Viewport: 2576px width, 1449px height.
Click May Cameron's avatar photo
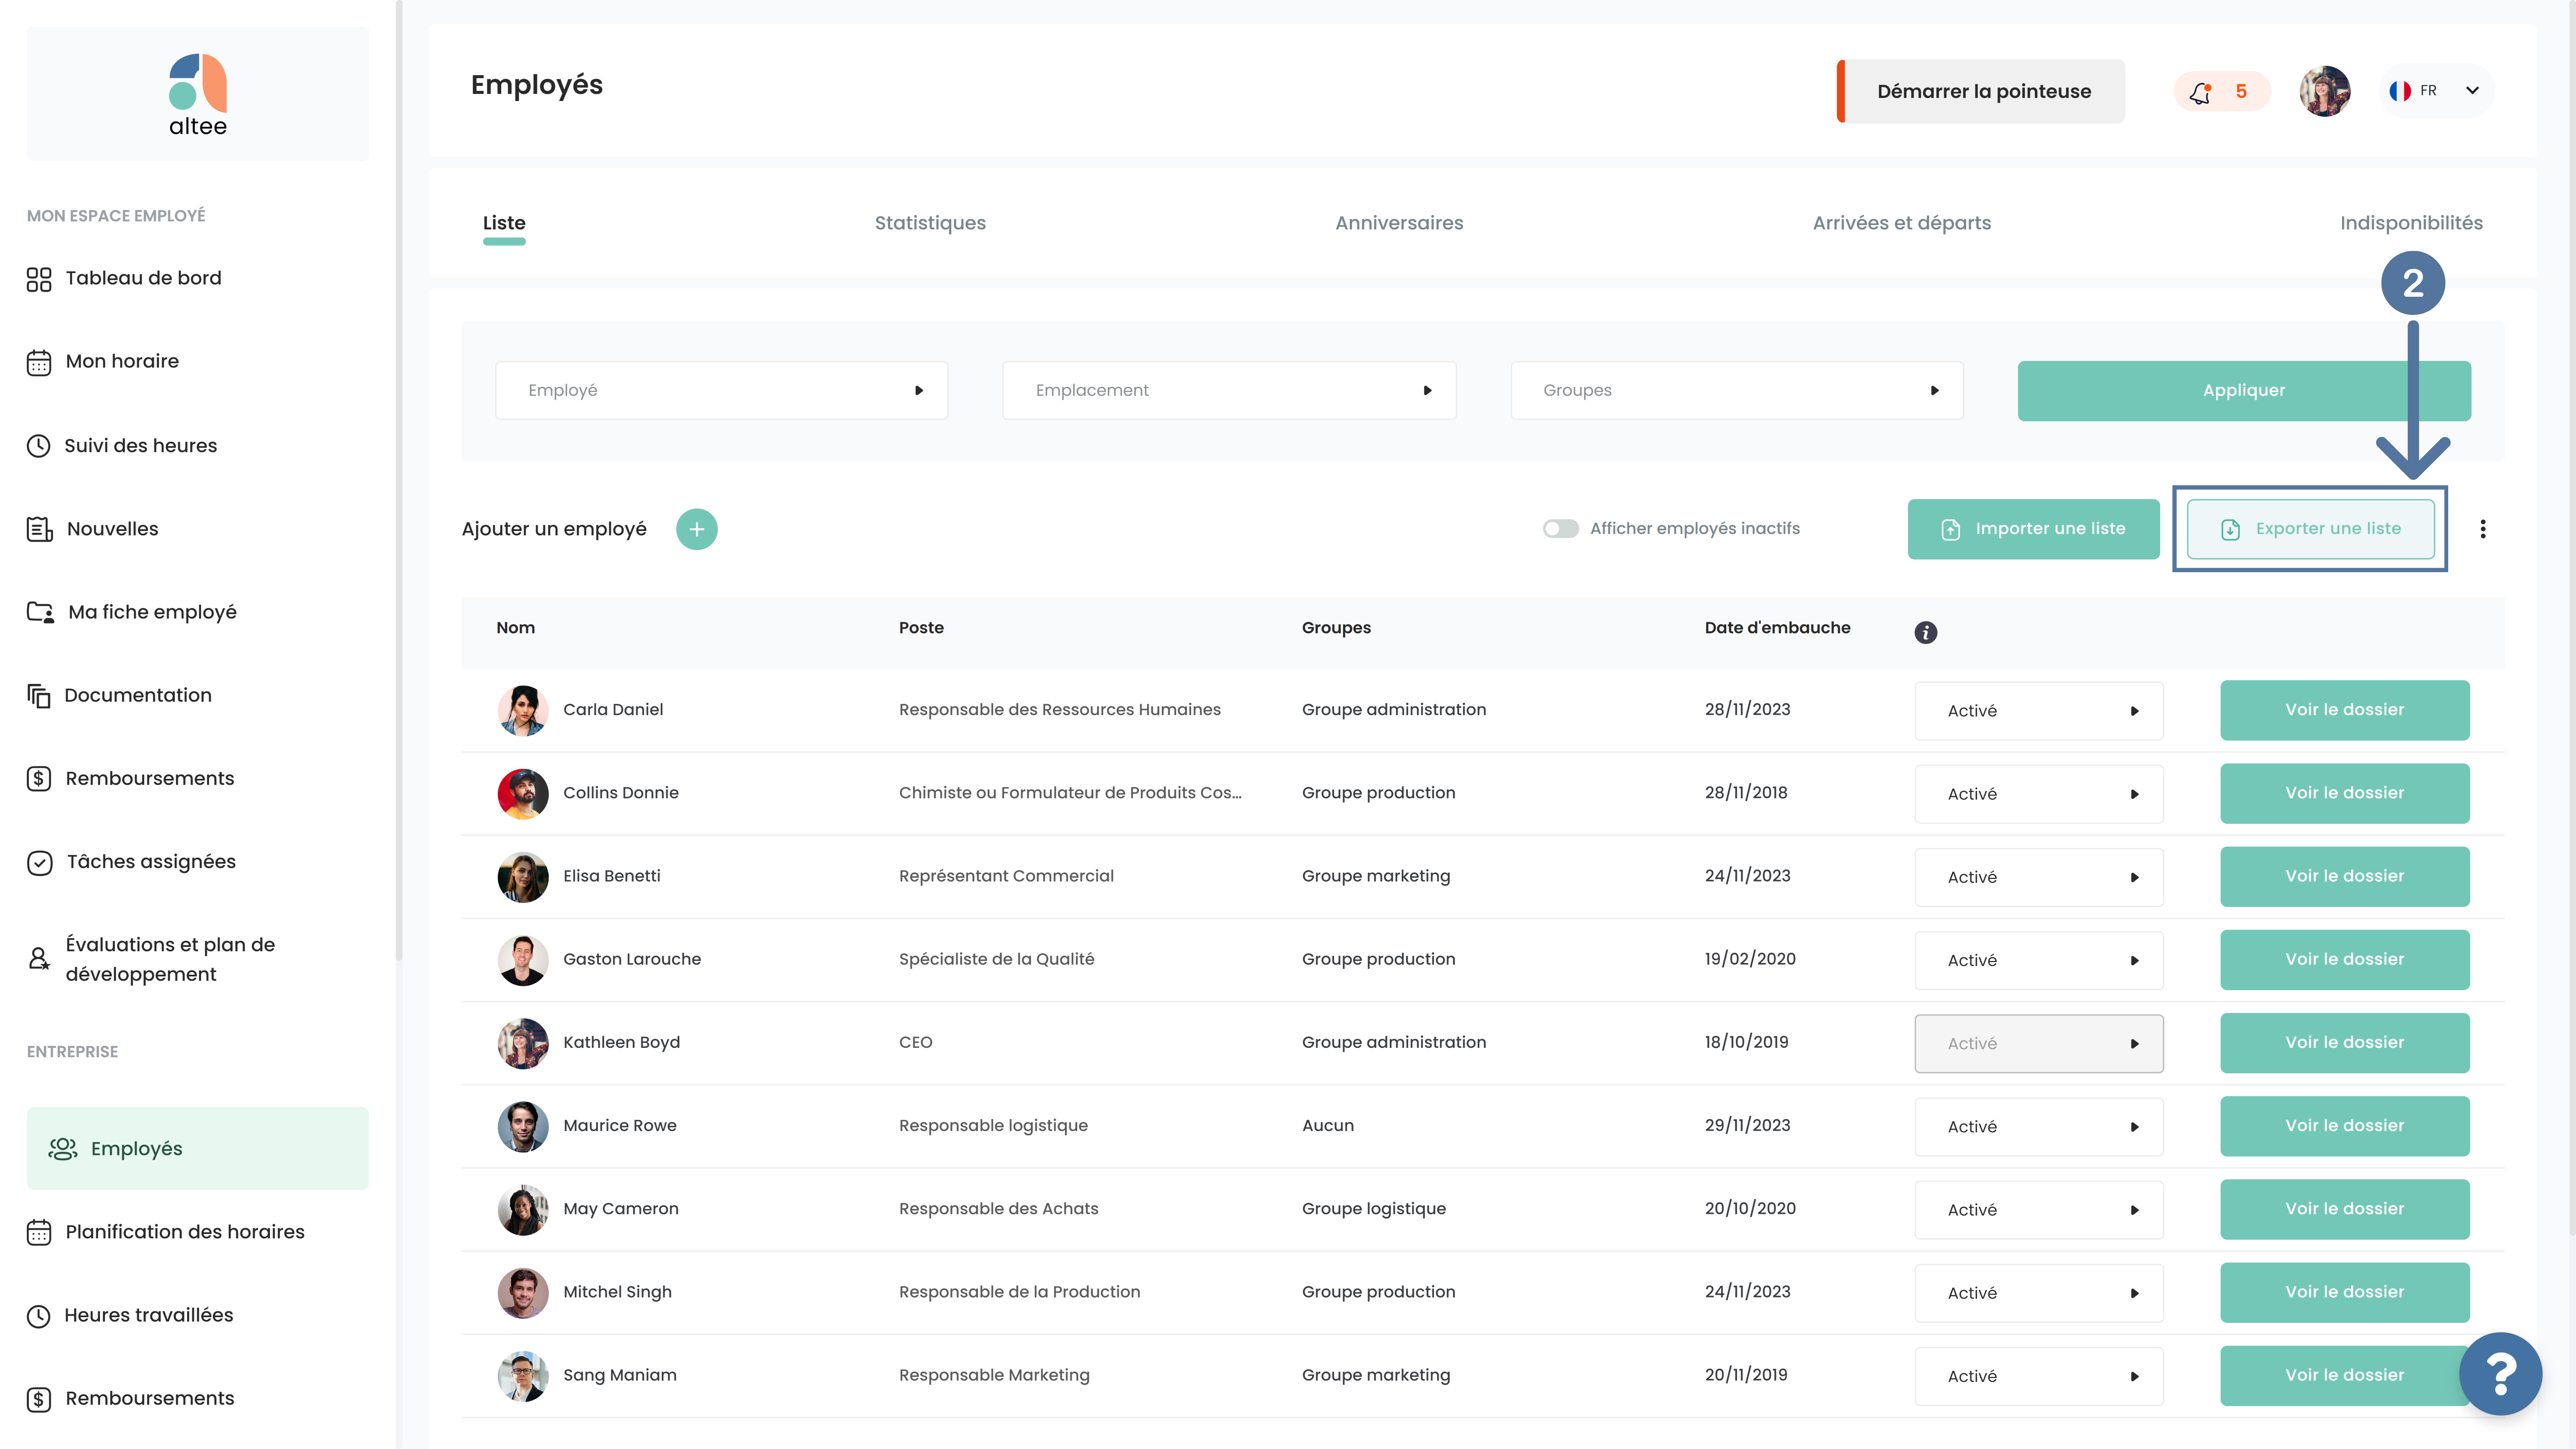(x=523, y=1210)
